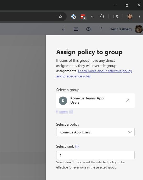Restore down the browser window
Screen dimensions: 143x180
[127, 5]
